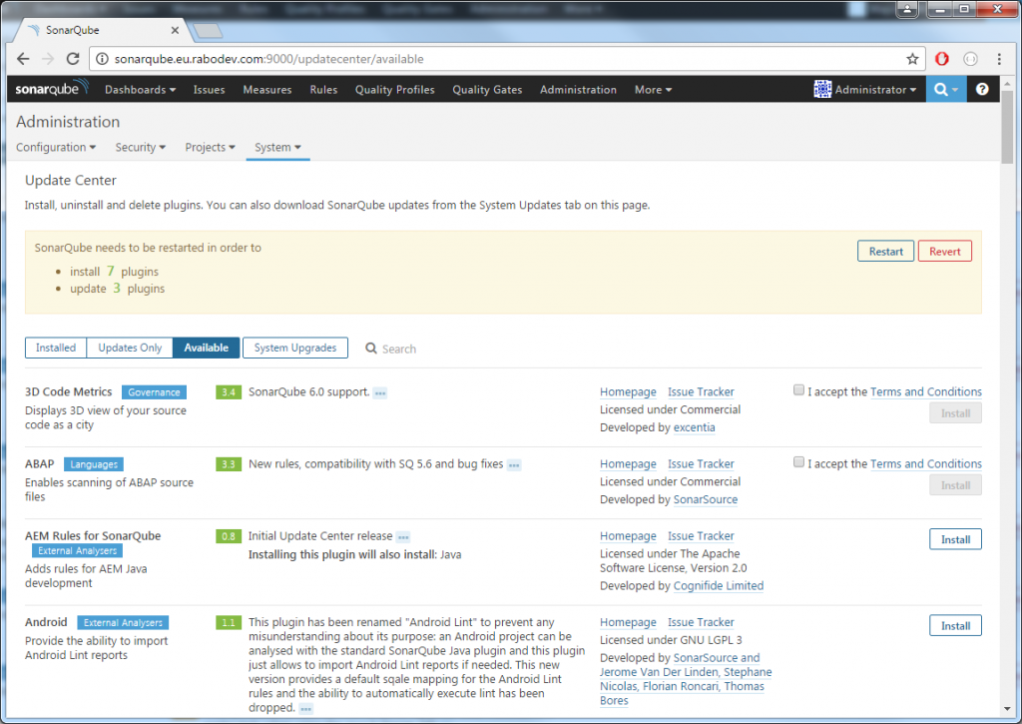The width and height of the screenshot is (1022, 724).
Task: Open the search magnifier in navbar
Action: pyautogui.click(x=946, y=89)
